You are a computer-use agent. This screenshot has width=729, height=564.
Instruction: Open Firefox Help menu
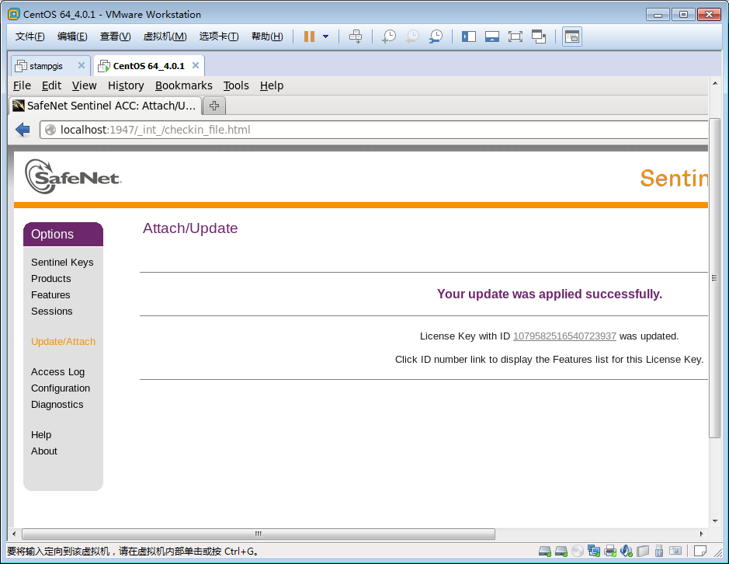(x=272, y=85)
